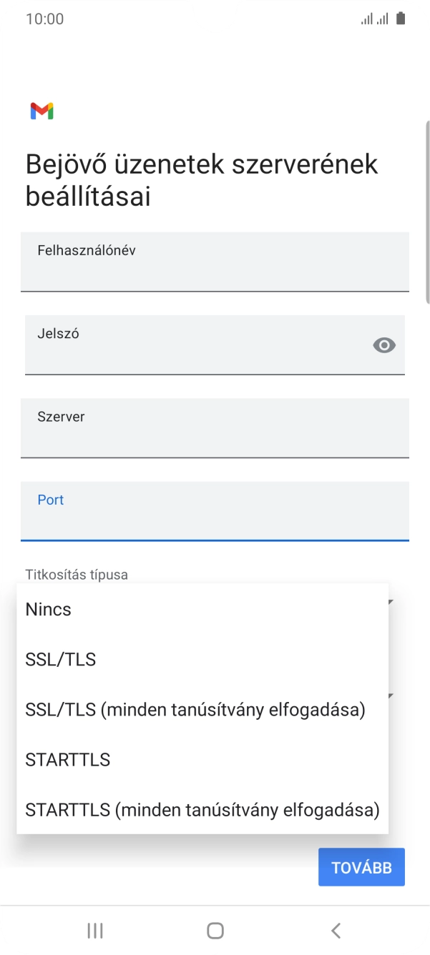The width and height of the screenshot is (430, 955).
Task: Click the Bejövő üzenetek heading
Action: pyautogui.click(x=200, y=179)
